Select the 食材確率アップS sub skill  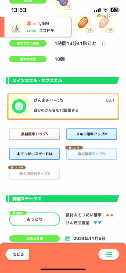point(34,134)
